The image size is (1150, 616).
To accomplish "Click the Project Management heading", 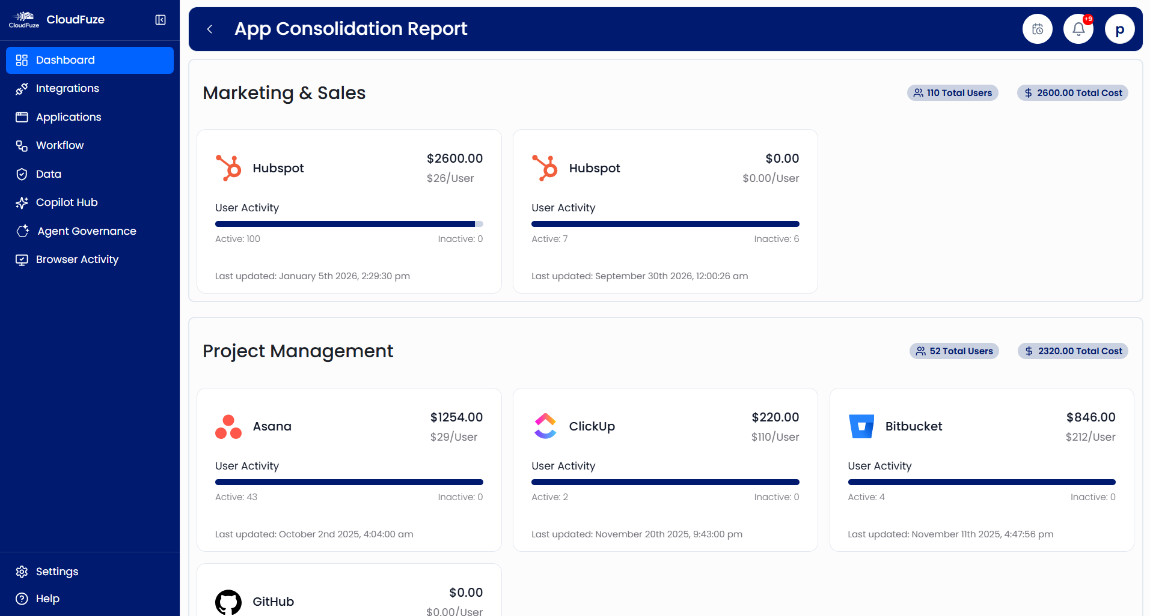I will 298,351.
